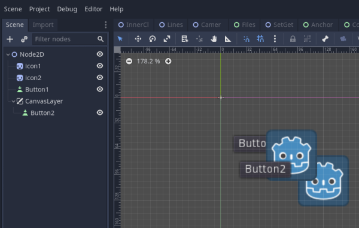The height and width of the screenshot is (228, 359).
Task: Click the lock selected node icon
Action: (x=293, y=39)
